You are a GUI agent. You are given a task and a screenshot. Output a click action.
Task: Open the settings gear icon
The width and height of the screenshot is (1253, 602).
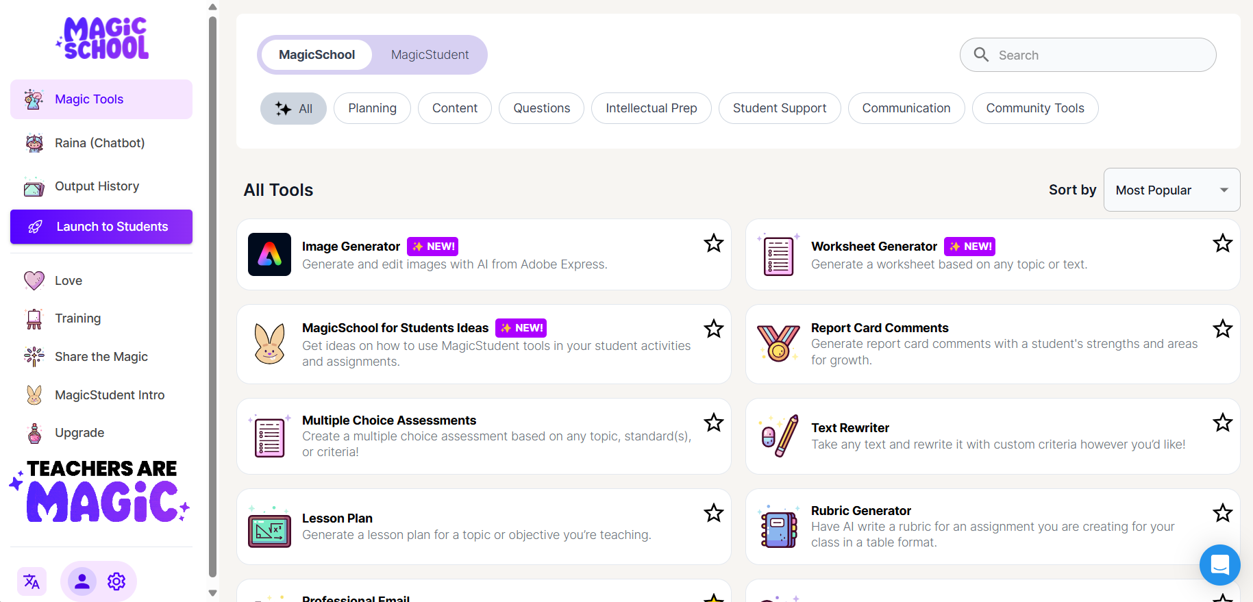click(x=116, y=581)
